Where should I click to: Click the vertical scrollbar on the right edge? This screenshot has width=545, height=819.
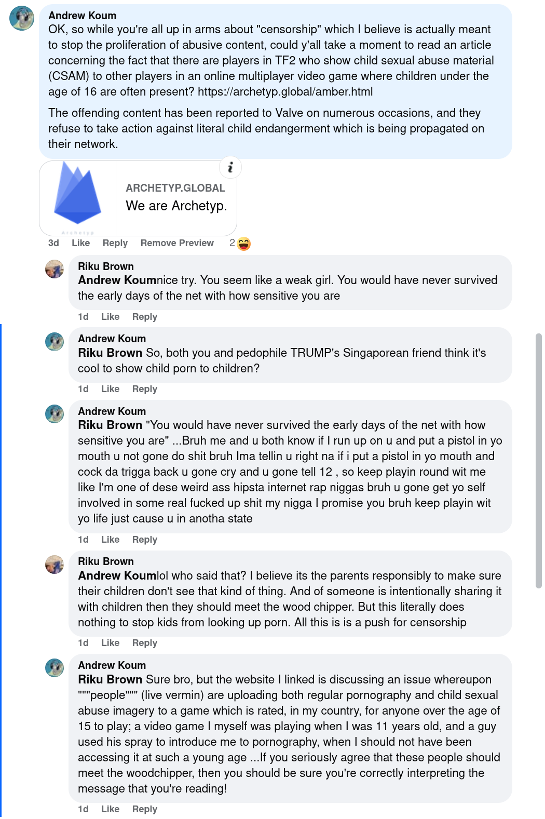tap(539, 460)
